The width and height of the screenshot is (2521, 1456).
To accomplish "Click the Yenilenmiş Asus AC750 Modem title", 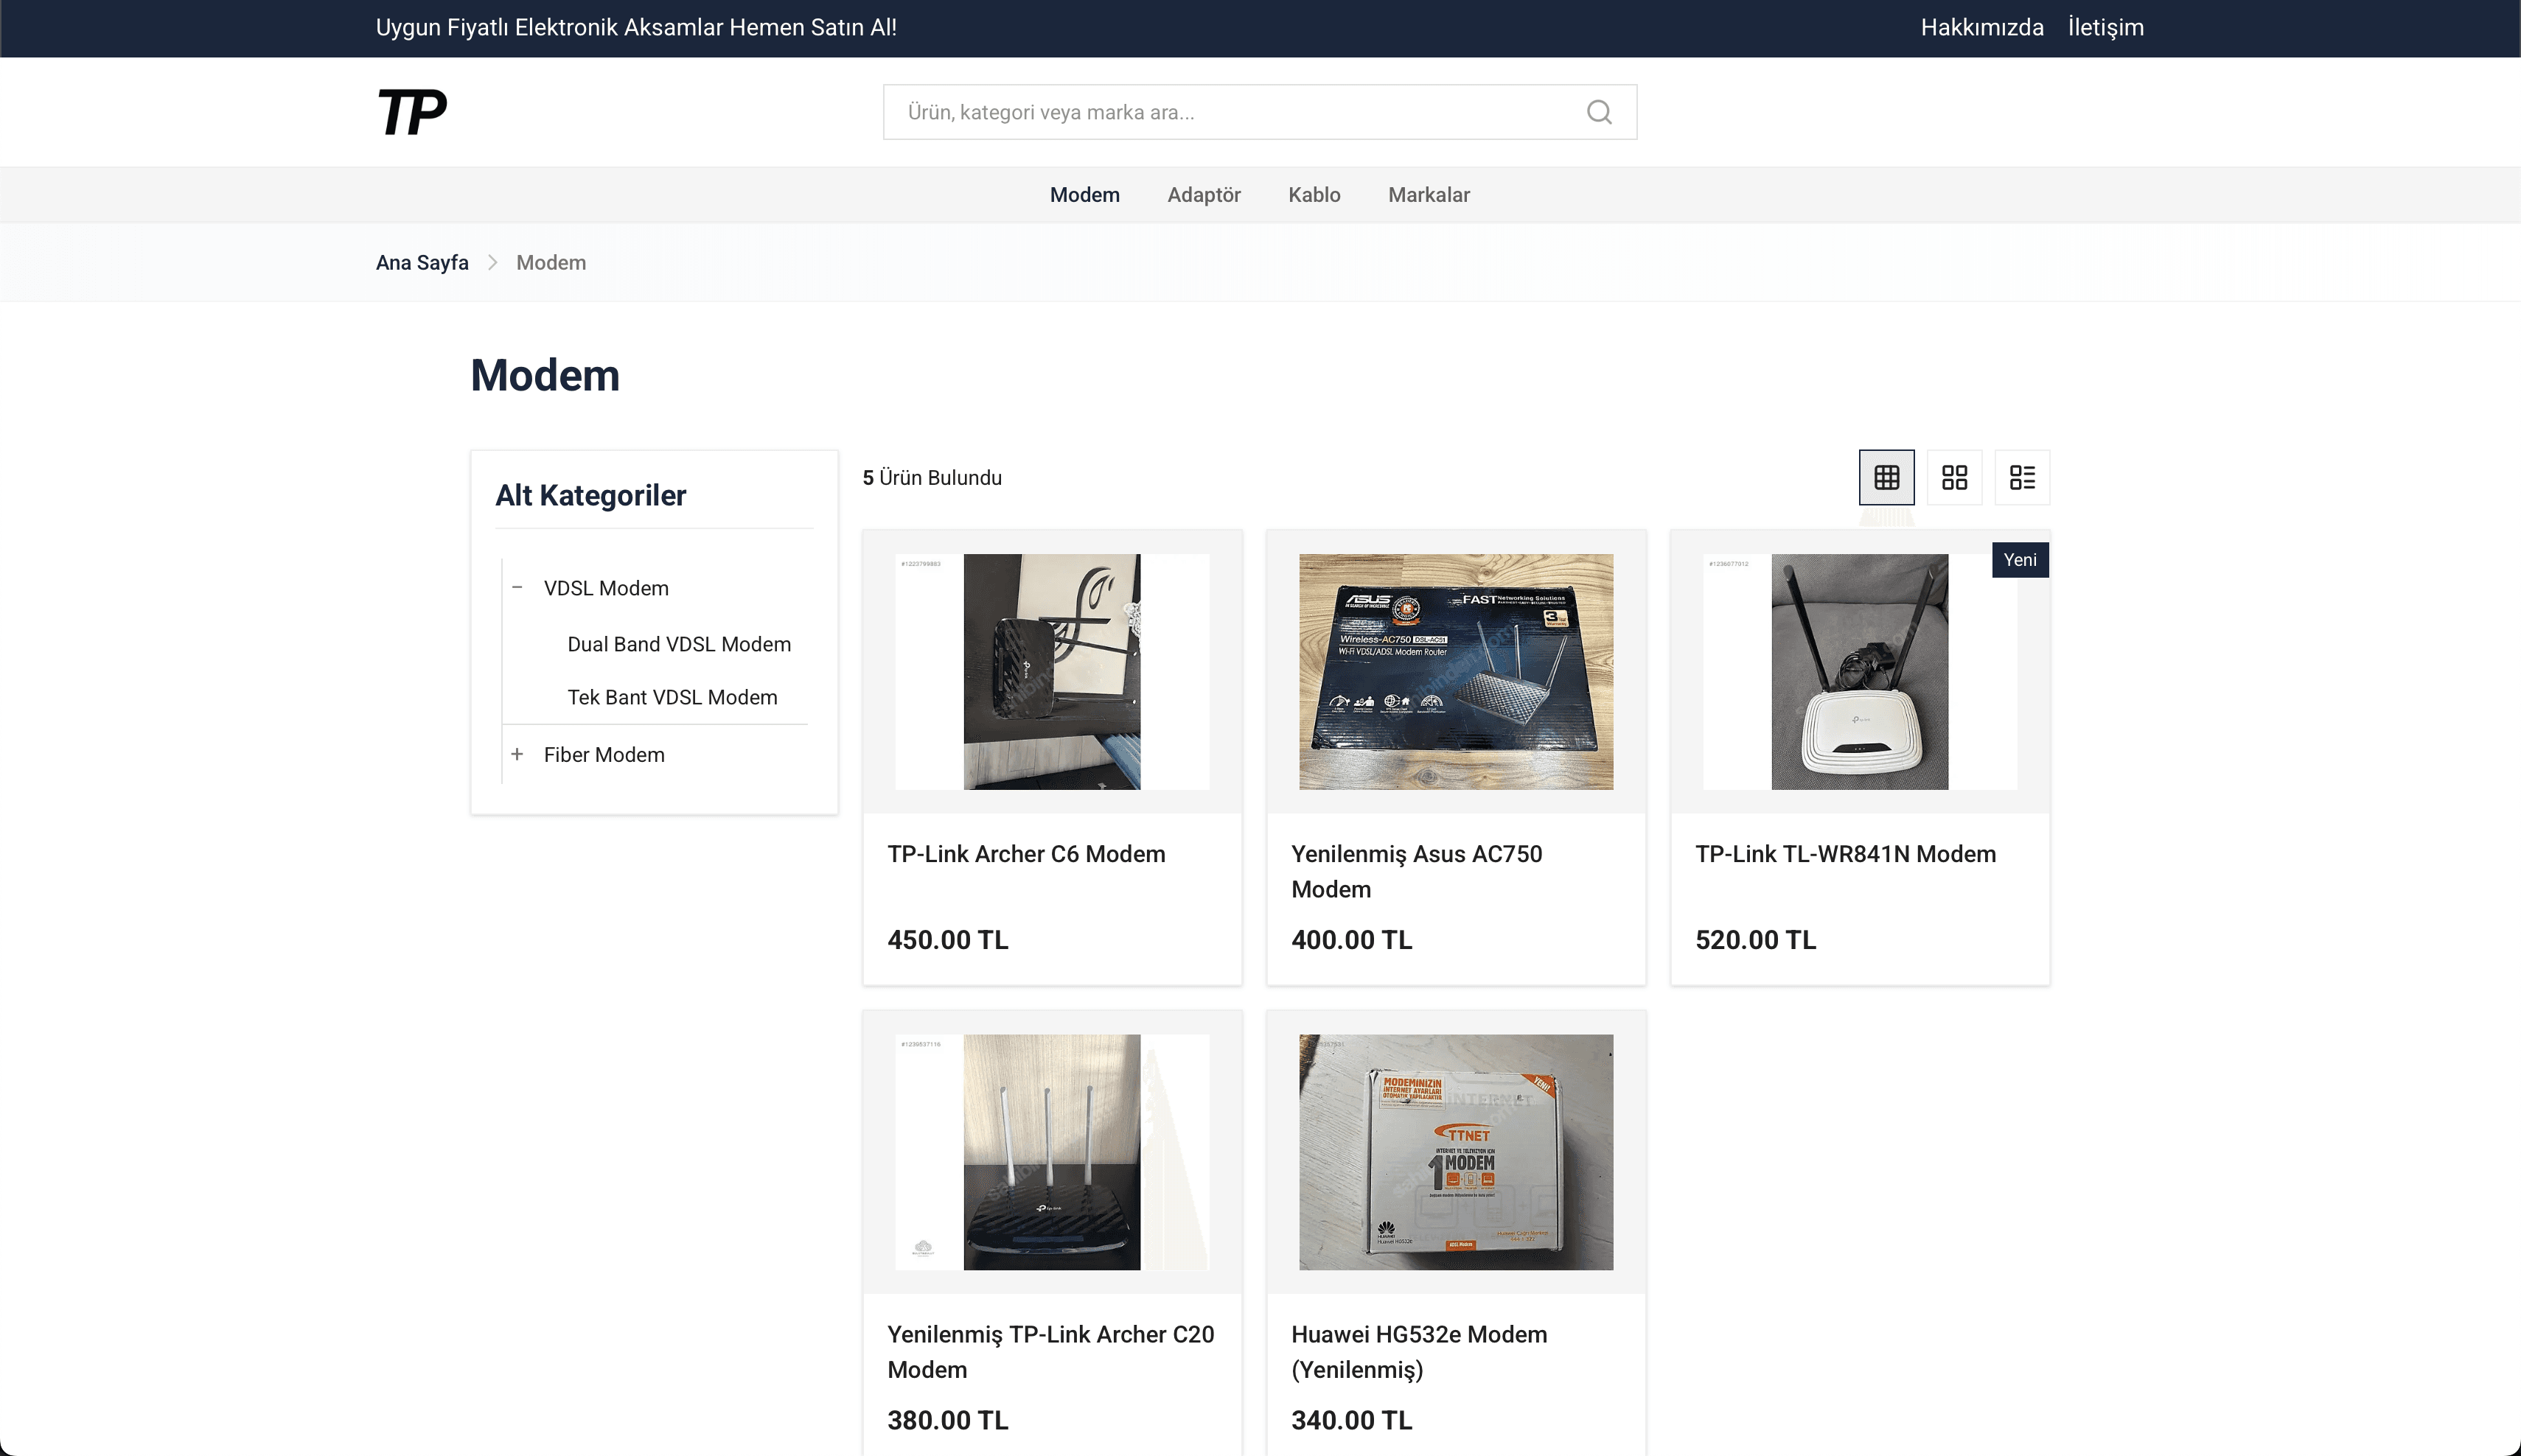I will 1417,871.
